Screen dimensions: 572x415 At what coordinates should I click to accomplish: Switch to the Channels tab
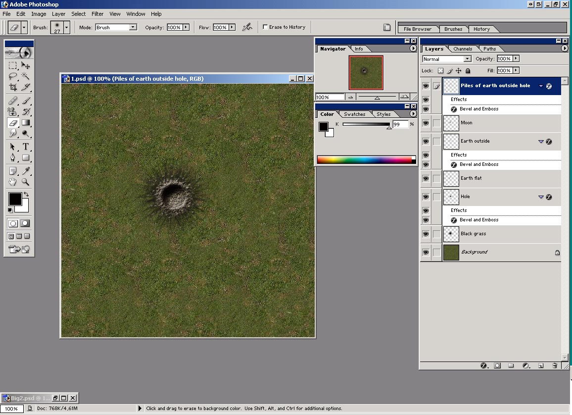pyautogui.click(x=463, y=49)
